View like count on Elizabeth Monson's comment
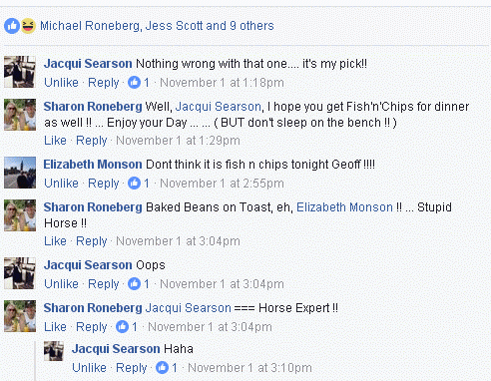The height and width of the screenshot is (381, 491). (139, 183)
